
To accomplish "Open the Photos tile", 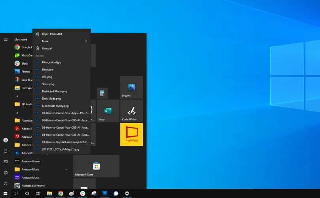I will pos(131,88).
